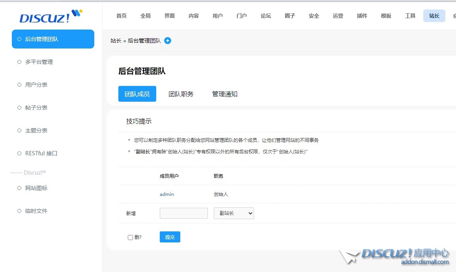Screen dimensions: 456x272
Task: Open the 安全 top menu
Action: (314, 16)
